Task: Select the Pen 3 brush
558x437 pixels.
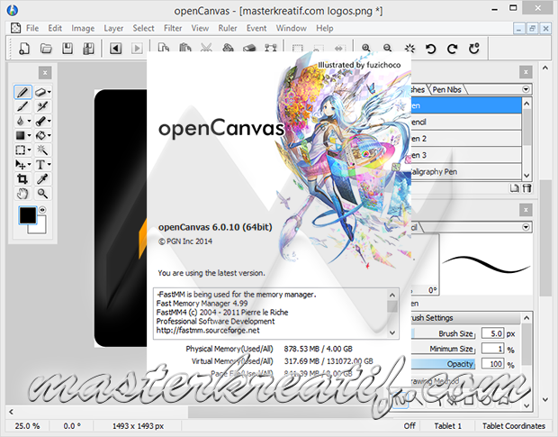Action: 466,155
